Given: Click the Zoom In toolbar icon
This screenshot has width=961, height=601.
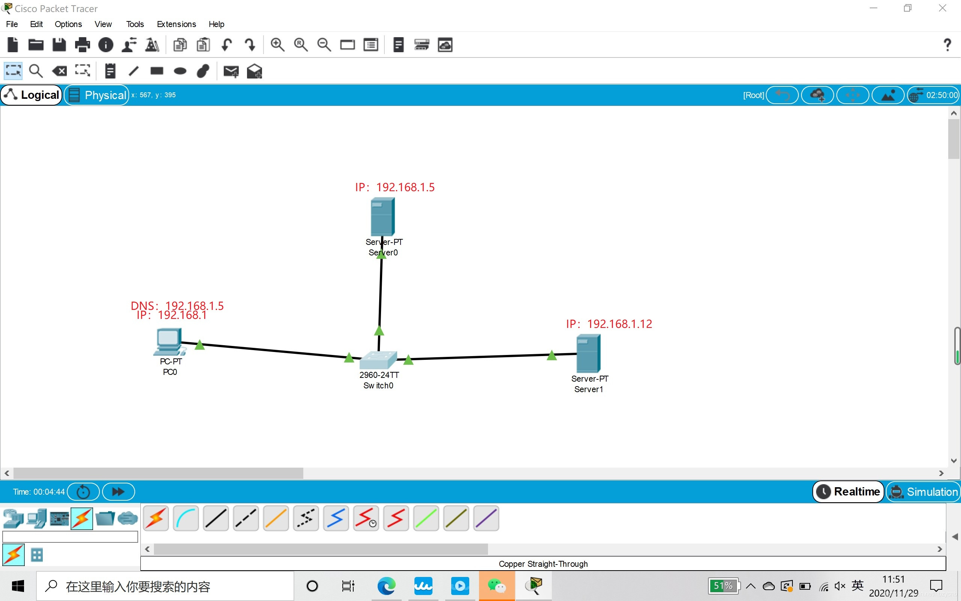Looking at the screenshot, I should point(277,45).
